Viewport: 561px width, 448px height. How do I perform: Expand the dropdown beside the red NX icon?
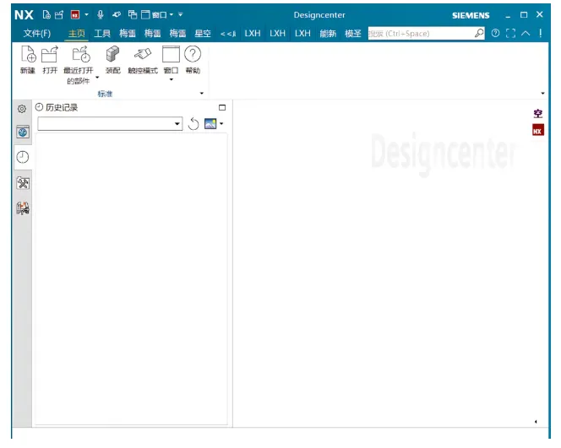[86, 14]
